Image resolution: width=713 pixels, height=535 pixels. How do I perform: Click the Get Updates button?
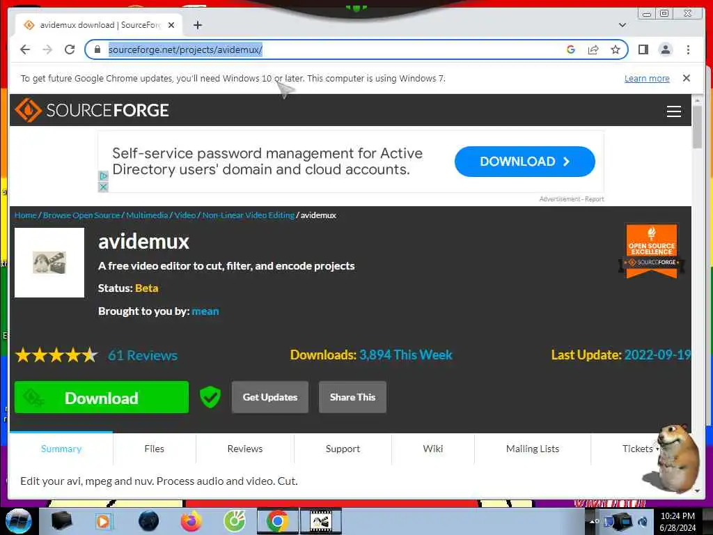point(270,397)
